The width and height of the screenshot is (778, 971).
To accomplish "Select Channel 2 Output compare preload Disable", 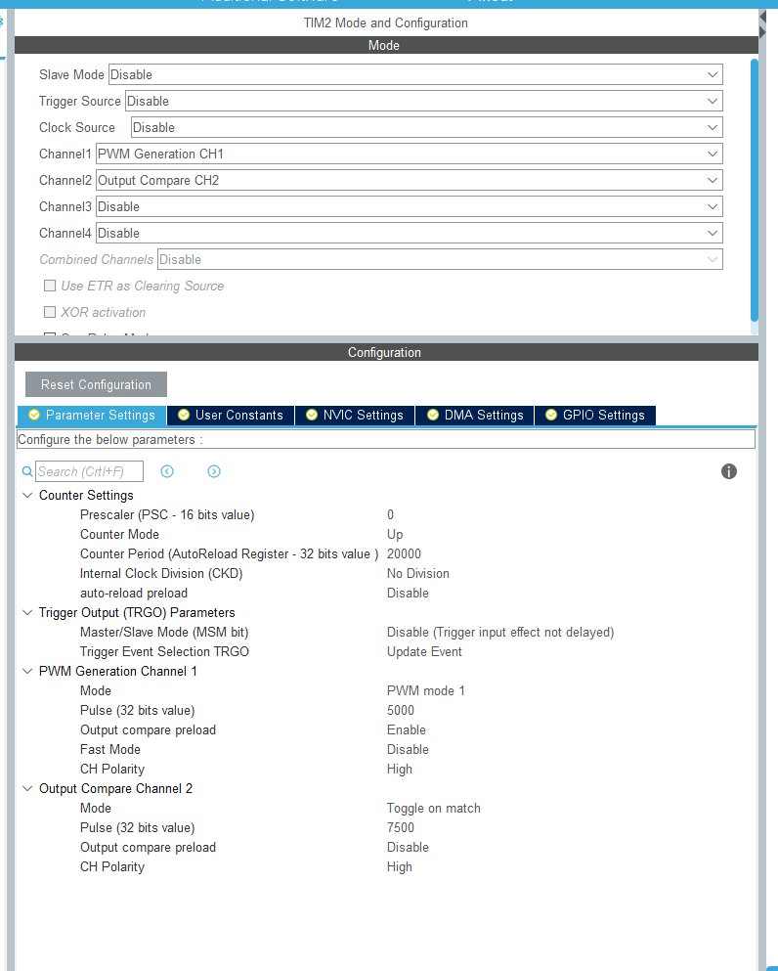I will click(x=408, y=847).
